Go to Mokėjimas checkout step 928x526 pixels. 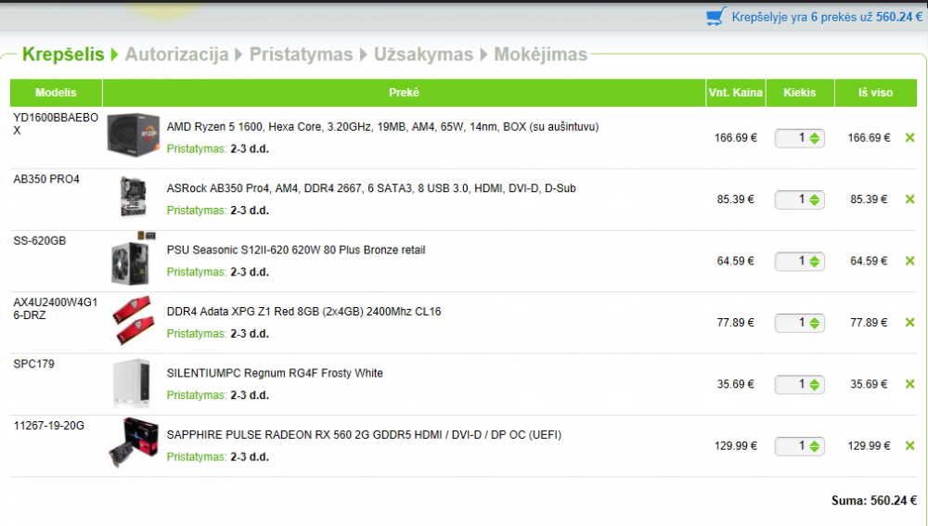click(540, 55)
